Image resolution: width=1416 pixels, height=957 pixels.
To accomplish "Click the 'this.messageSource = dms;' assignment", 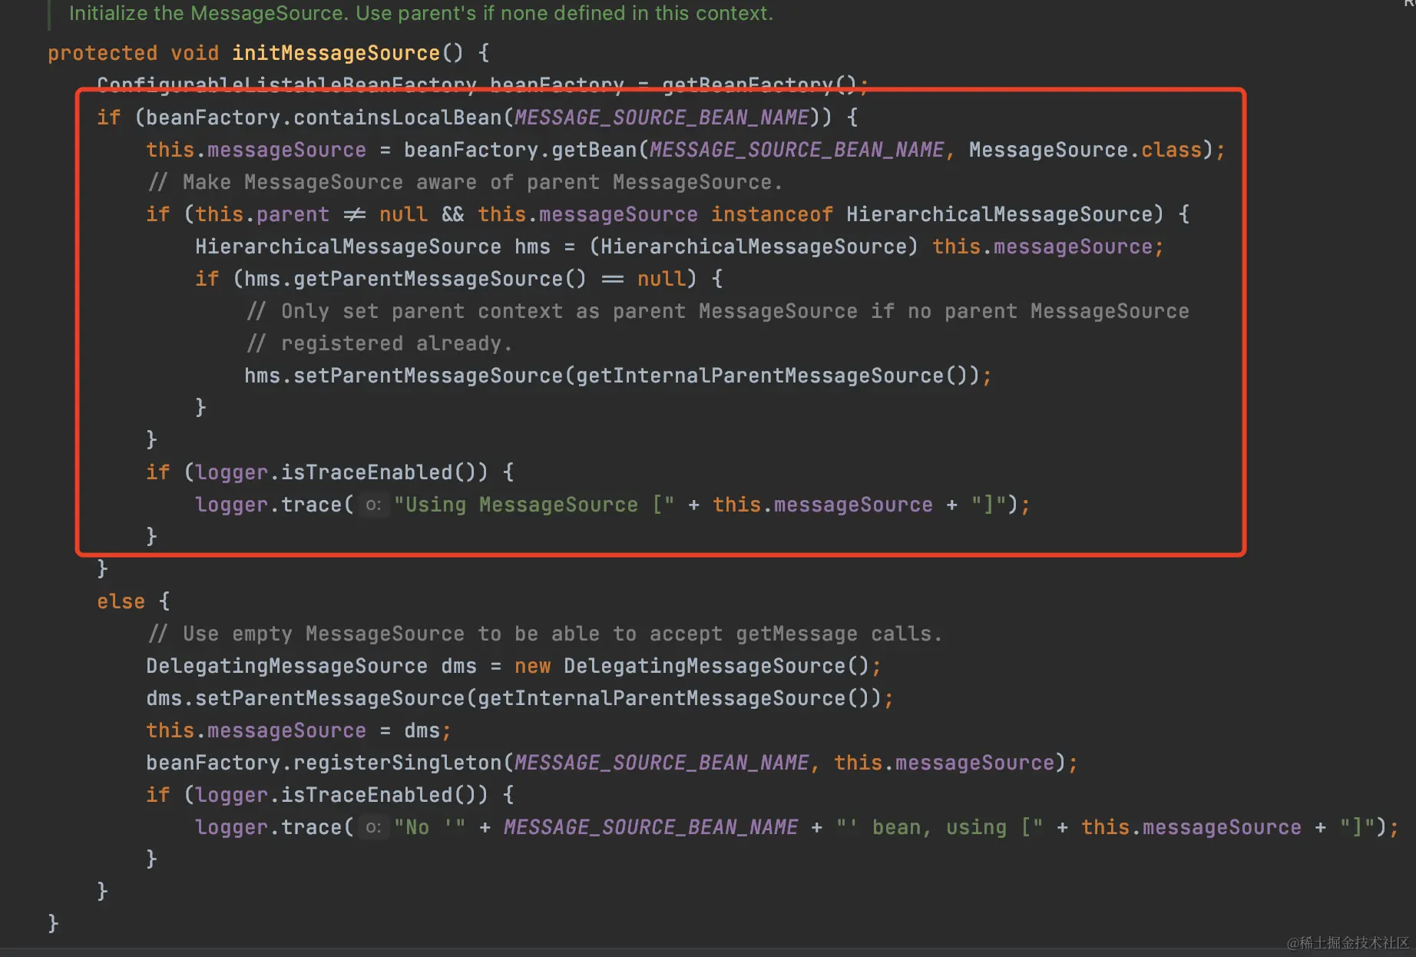I will (299, 730).
